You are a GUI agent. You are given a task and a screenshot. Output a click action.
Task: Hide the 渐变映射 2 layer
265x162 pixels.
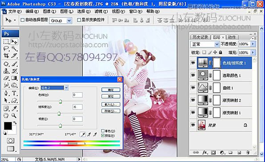coord(193,100)
